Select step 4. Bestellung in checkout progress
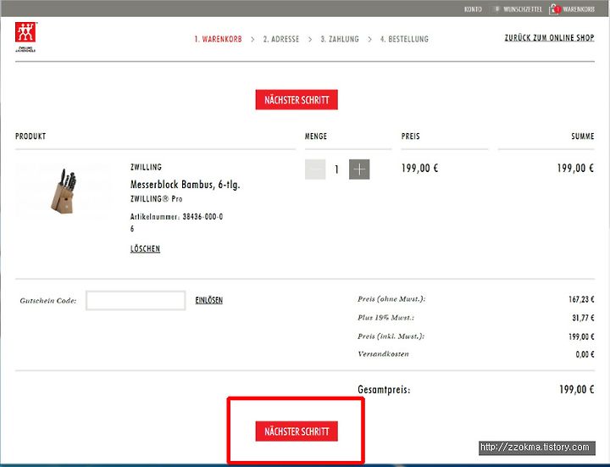Viewport: 610px width, 467px height. click(x=404, y=39)
